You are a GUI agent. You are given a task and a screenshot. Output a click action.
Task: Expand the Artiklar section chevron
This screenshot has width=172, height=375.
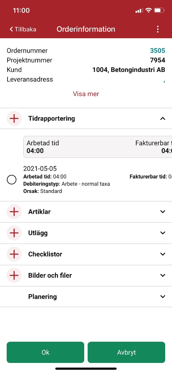[163, 212]
